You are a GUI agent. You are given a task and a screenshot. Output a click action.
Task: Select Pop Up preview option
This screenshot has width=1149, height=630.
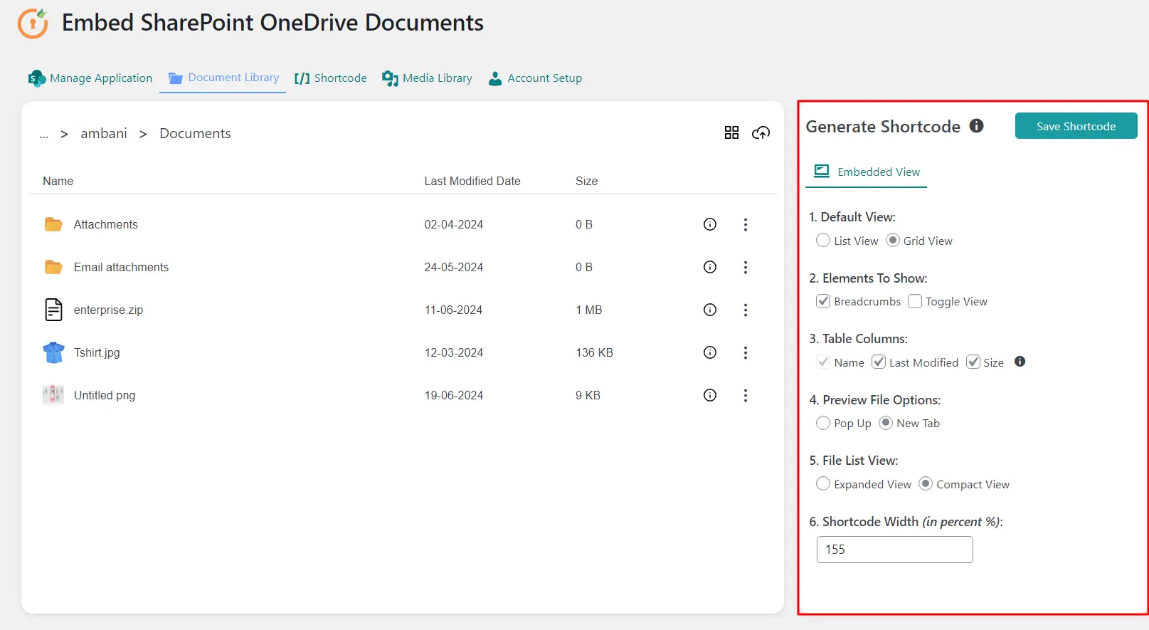tap(823, 423)
